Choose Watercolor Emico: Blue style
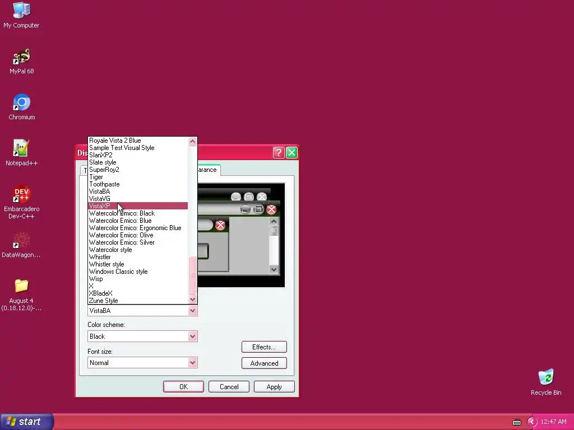This screenshot has height=430, width=574. pos(138,221)
